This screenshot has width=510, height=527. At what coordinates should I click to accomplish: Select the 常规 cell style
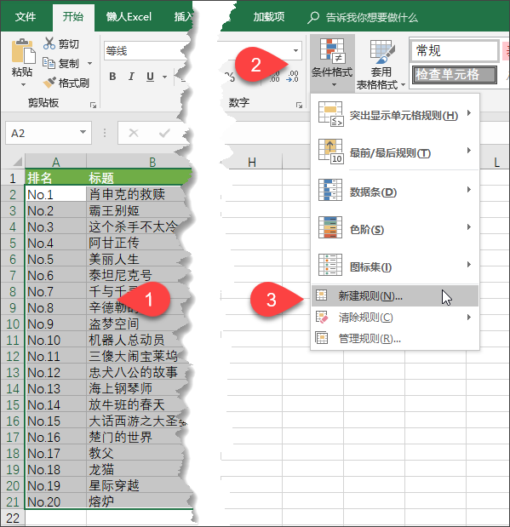tap(455, 51)
